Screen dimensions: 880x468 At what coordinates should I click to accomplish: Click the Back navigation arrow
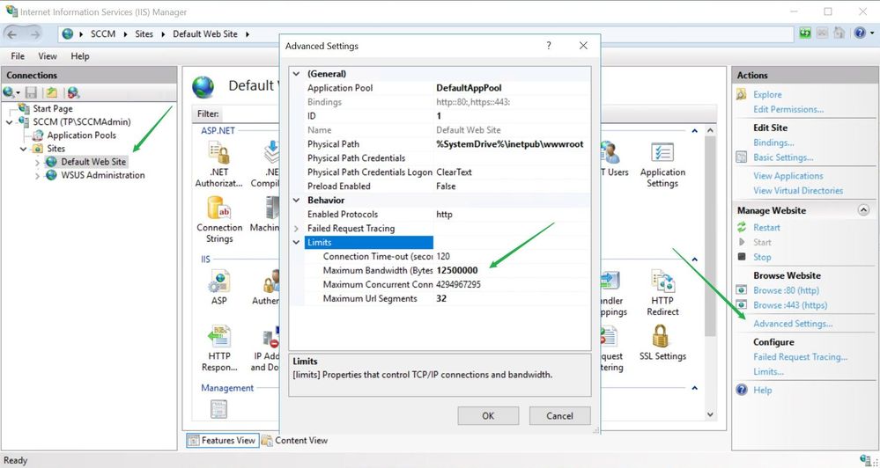click(x=11, y=34)
